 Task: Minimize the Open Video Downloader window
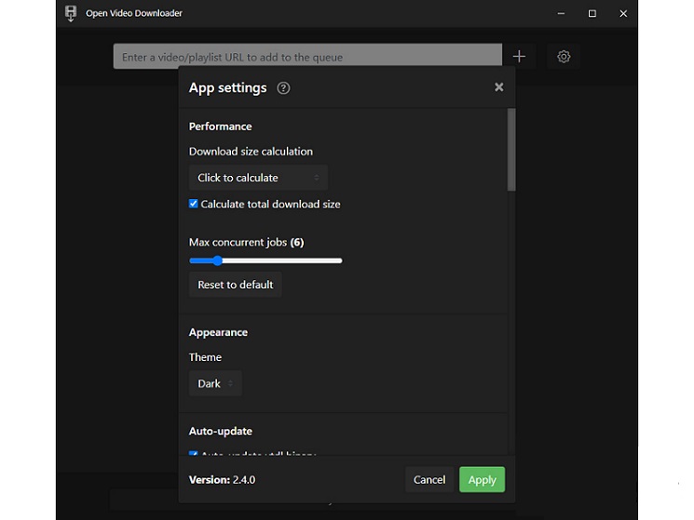561,14
